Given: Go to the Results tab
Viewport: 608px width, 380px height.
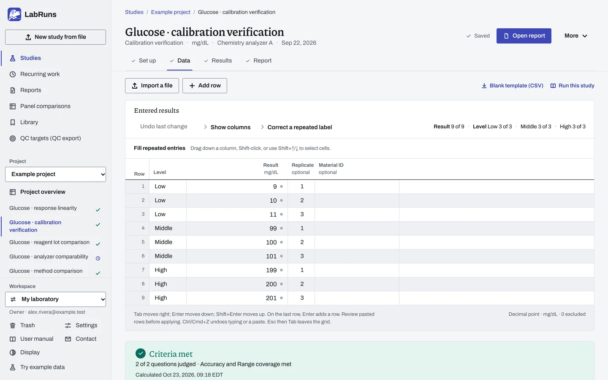Looking at the screenshot, I should (218, 61).
